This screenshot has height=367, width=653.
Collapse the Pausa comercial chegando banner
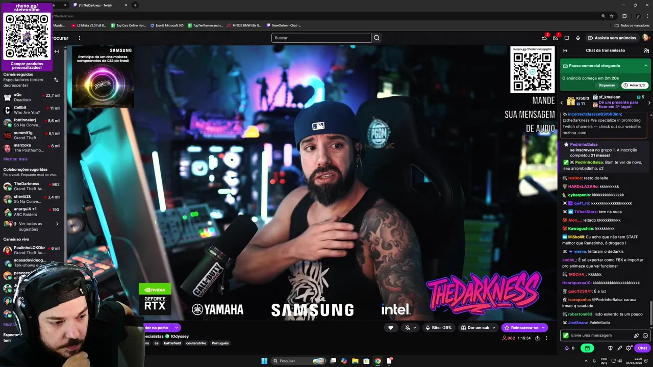point(646,66)
